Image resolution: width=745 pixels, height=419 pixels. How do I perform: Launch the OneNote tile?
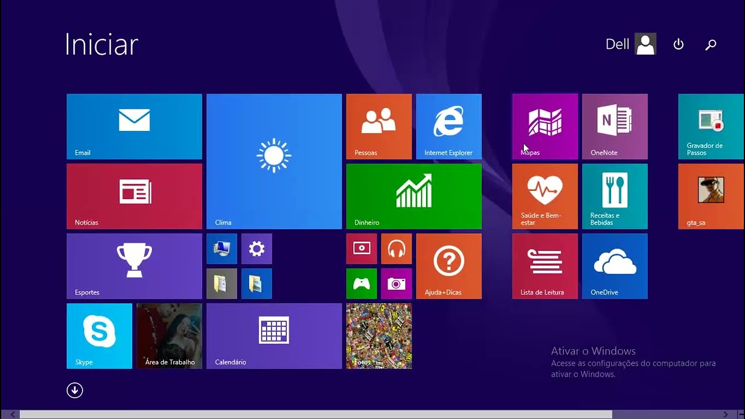(x=615, y=126)
